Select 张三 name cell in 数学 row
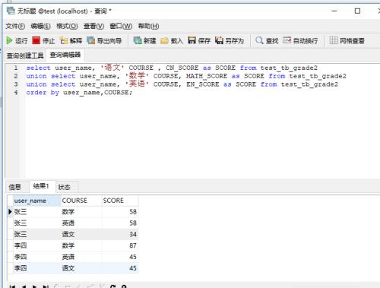The width and height of the screenshot is (380, 288). (37, 212)
